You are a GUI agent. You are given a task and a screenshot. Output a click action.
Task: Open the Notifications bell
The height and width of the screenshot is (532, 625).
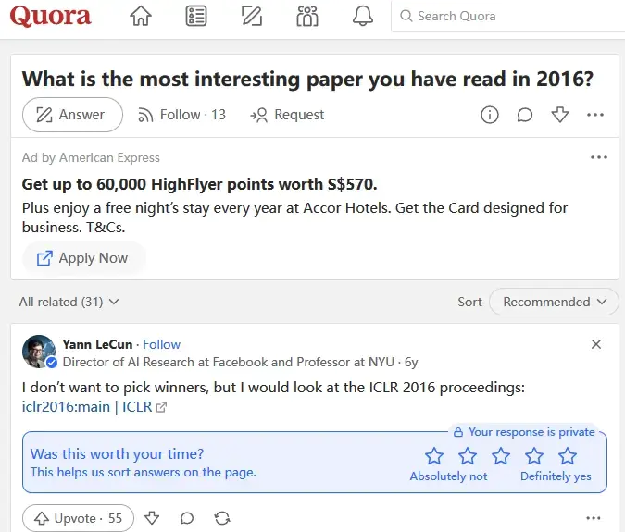point(363,16)
